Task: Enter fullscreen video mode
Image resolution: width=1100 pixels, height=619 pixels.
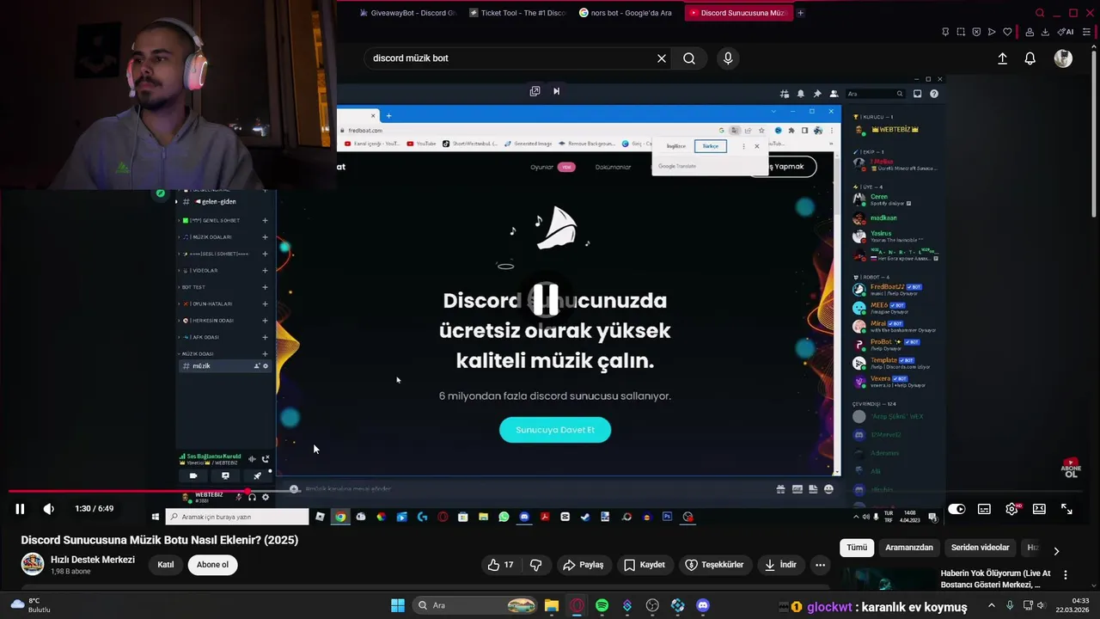Action: (x=1066, y=509)
